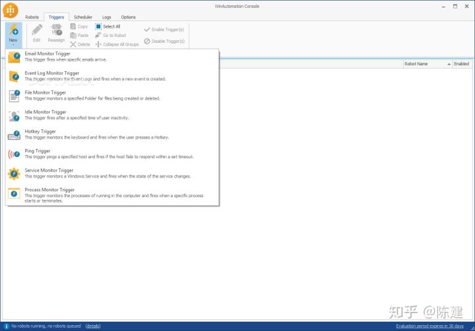Screen dimensions: 475x331
Task: Switch to the Logs tab
Action: (x=107, y=17)
